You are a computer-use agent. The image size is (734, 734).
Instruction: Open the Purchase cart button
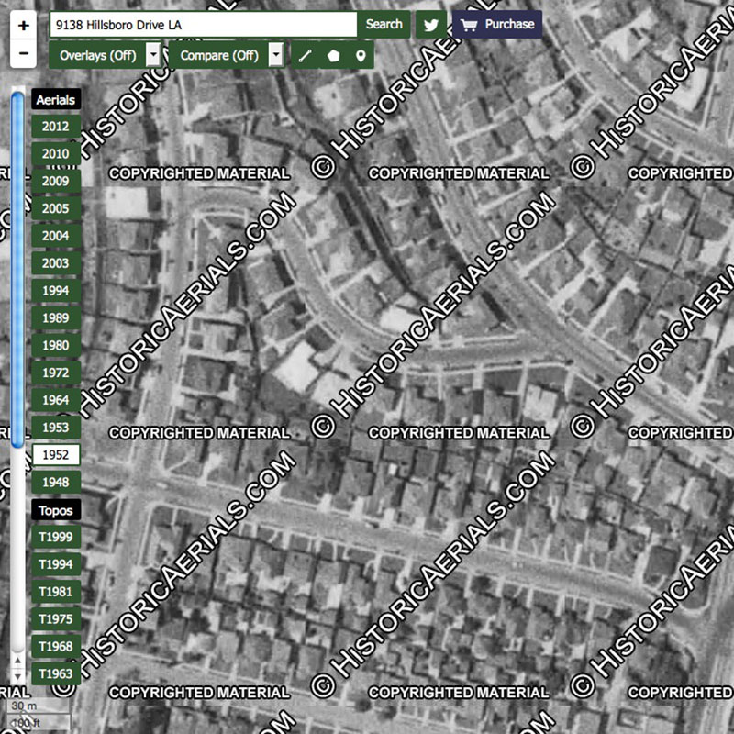(497, 25)
